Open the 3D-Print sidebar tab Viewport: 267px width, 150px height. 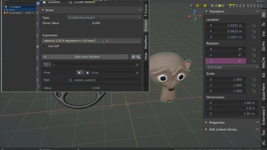(264, 46)
